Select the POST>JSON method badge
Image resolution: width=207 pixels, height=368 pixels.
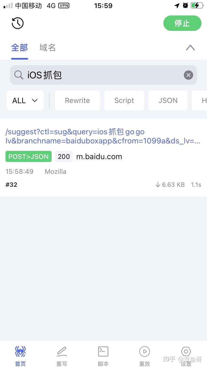point(28,156)
